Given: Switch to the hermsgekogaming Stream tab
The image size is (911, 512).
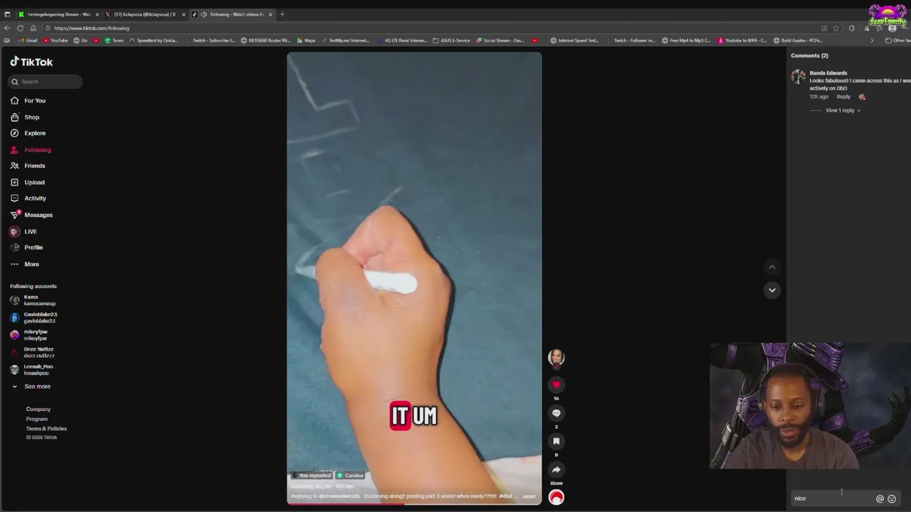Looking at the screenshot, I should tap(59, 14).
